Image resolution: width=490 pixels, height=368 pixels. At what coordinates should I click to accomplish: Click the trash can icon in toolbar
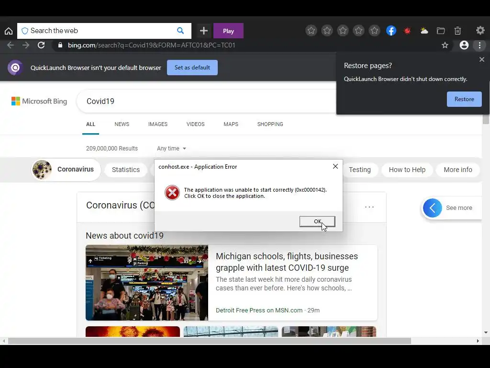457,30
